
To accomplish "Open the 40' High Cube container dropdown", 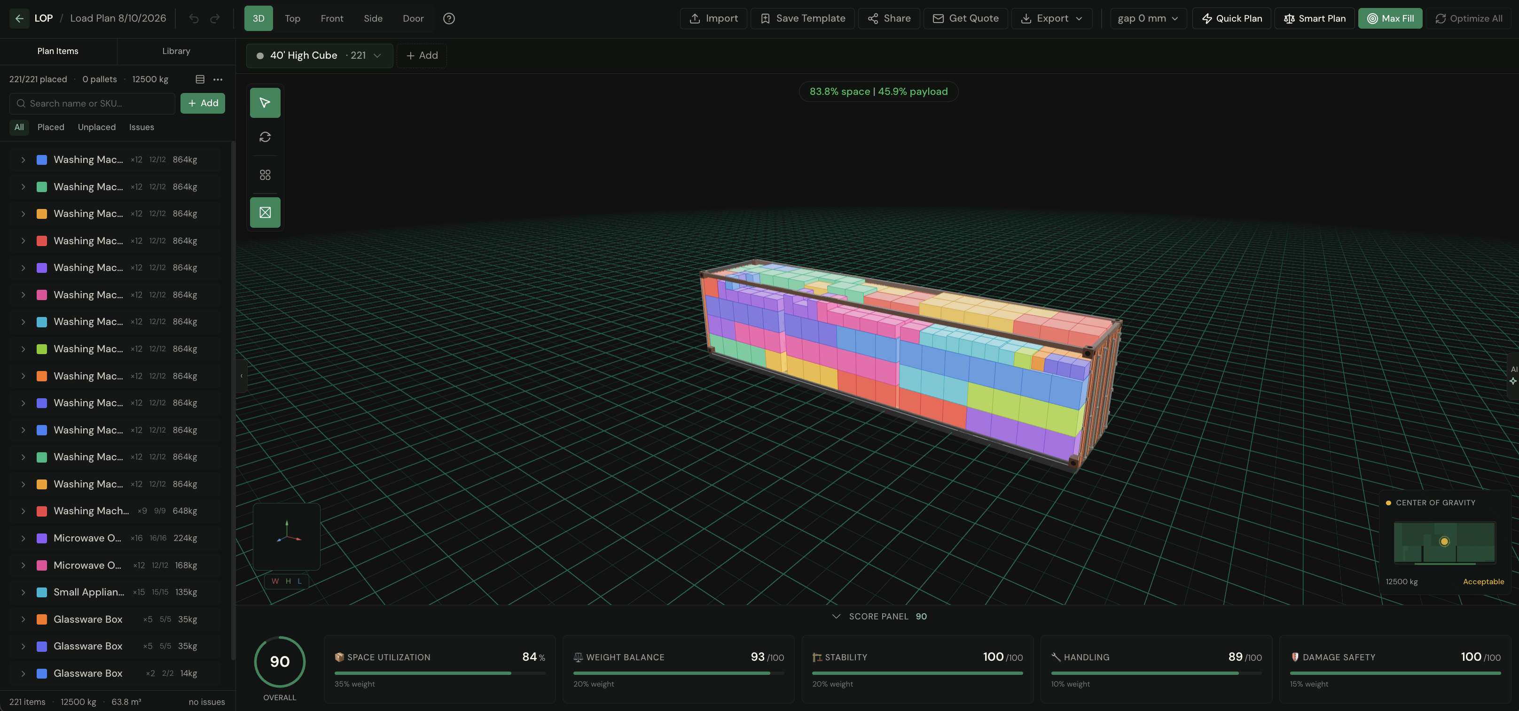I will (319, 55).
